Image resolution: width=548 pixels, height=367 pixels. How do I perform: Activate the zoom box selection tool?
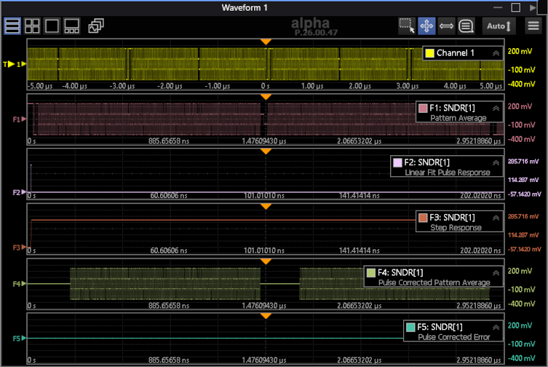pos(407,26)
